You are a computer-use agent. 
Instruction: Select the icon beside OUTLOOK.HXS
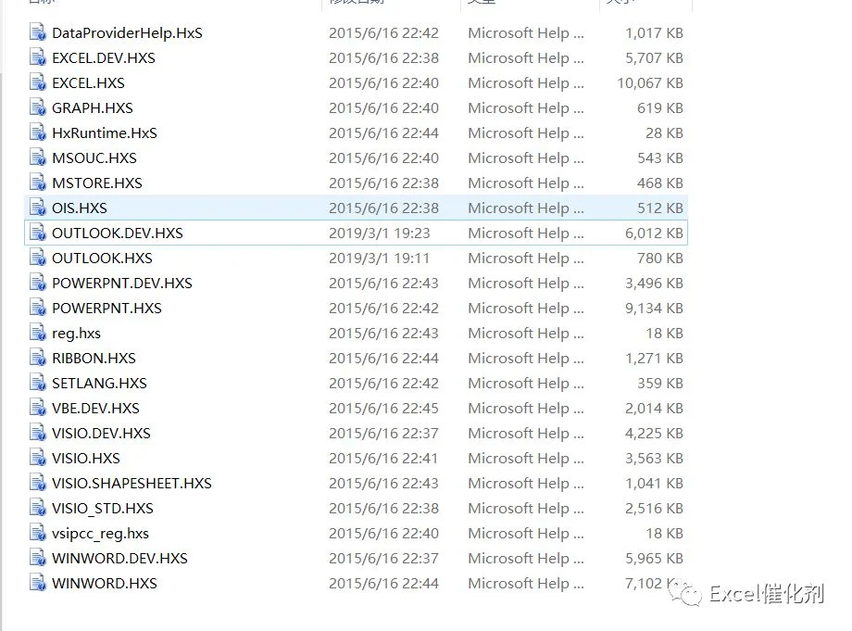tap(38, 258)
